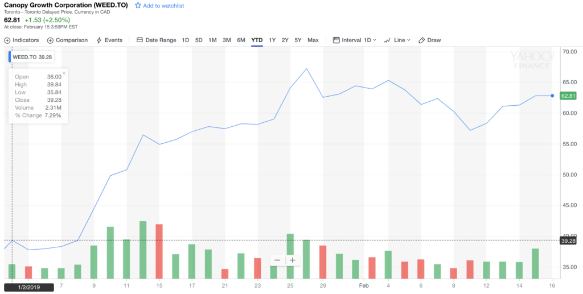Click the Draw pencil icon
The image size is (583, 294).
422,40
